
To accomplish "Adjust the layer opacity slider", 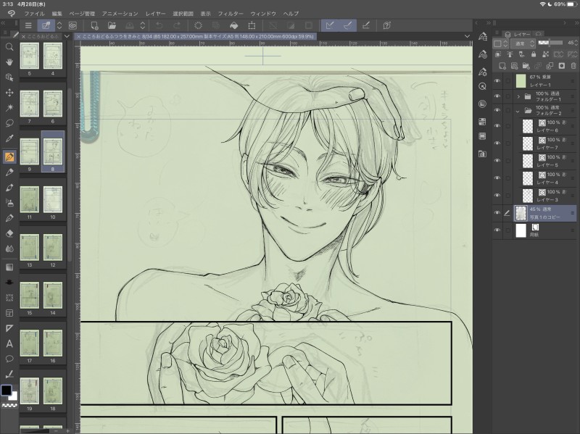I will coord(550,43).
